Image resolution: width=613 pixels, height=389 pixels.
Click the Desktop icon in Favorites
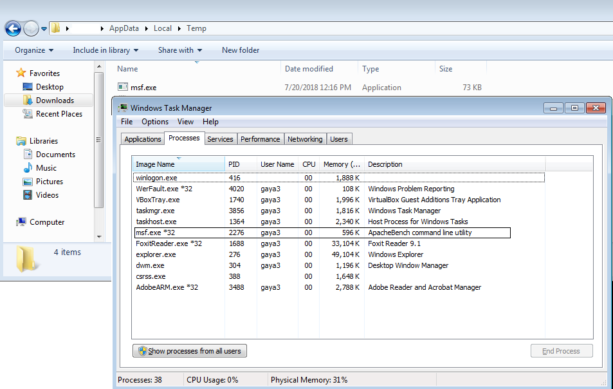point(28,87)
